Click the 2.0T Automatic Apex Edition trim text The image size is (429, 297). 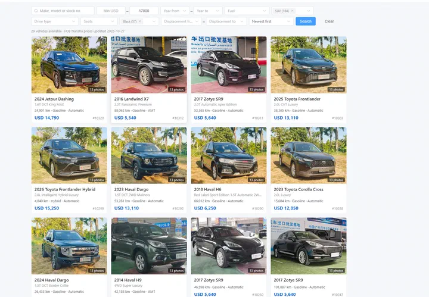point(215,105)
